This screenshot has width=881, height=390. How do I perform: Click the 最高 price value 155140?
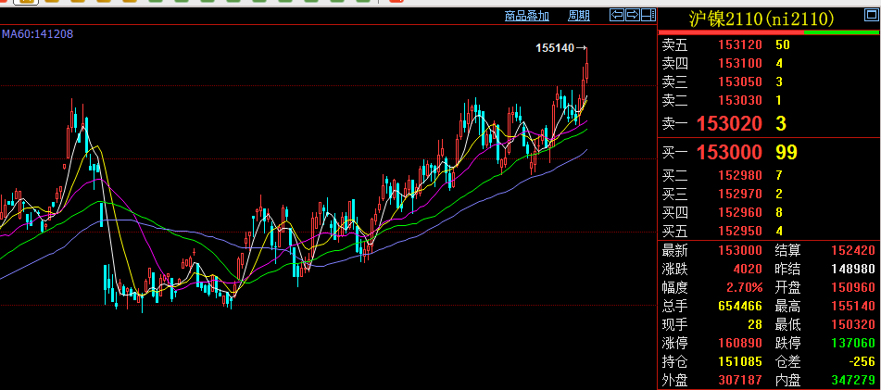pyautogui.click(x=853, y=306)
